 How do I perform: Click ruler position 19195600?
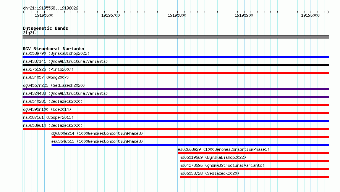point(44,15)
